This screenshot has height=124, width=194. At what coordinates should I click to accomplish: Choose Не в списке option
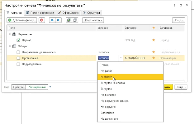point(130,95)
